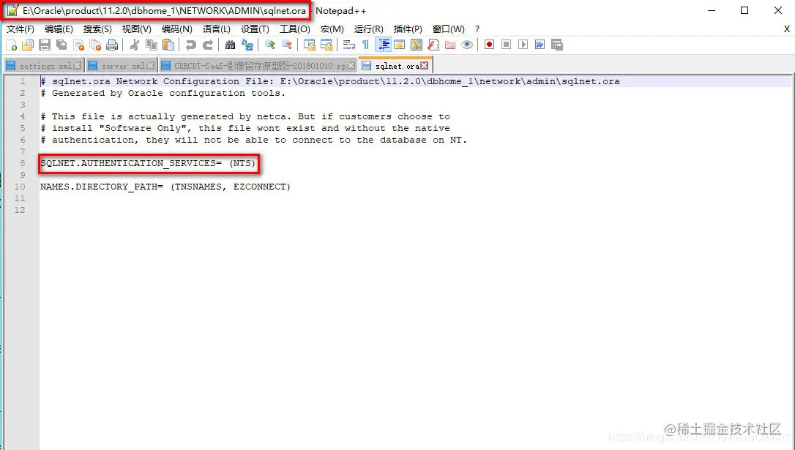Viewport: 795px width, 450px height.
Task: Click the Copy toolbar icon
Action: click(151, 45)
